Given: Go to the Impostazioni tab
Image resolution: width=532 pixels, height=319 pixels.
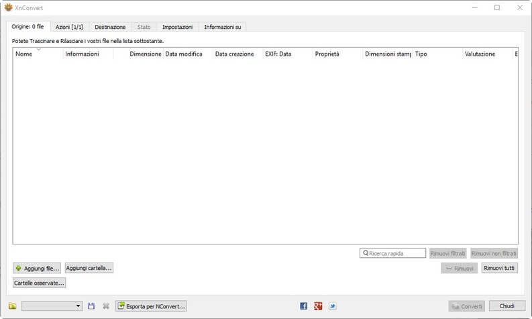Looking at the screenshot, I should (177, 27).
